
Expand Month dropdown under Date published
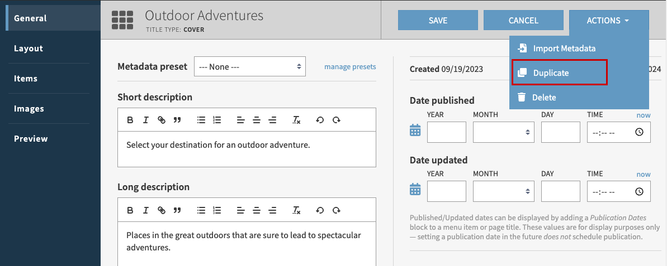tap(503, 132)
